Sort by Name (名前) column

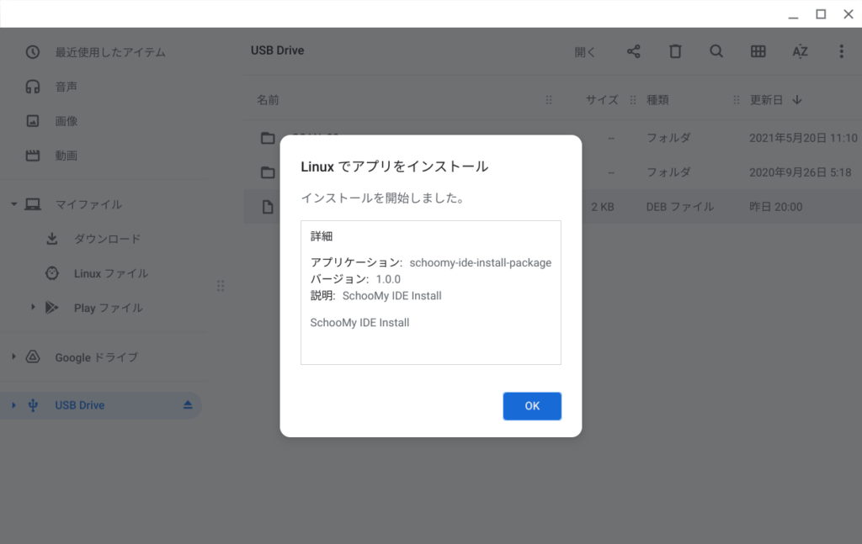tap(268, 100)
